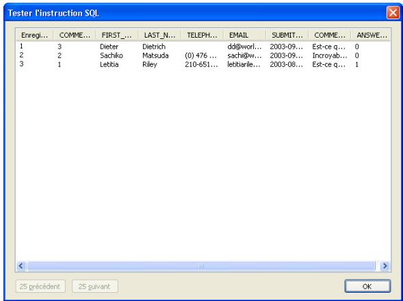Screen dimensions: 403x301
Task: Select the Letitia Riley row
Action: click(203, 64)
